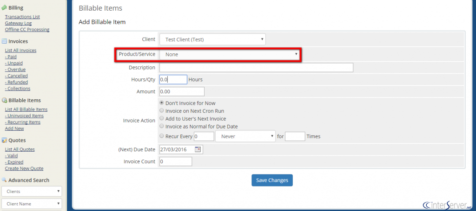
Task: Click the Save Changes button
Action: point(272,180)
